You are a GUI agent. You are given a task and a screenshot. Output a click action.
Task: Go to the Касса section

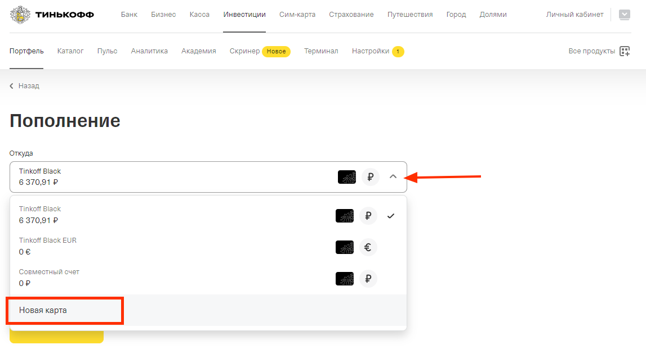199,15
